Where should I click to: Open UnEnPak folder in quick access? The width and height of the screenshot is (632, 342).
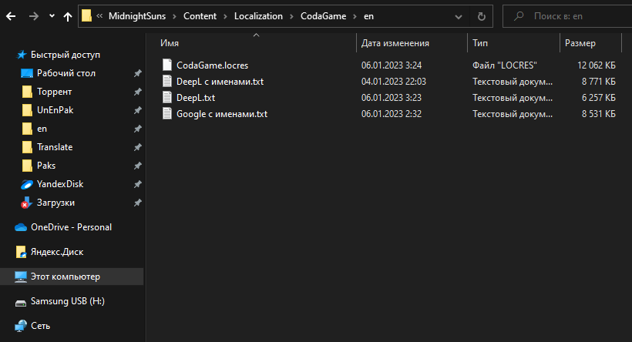(55, 110)
